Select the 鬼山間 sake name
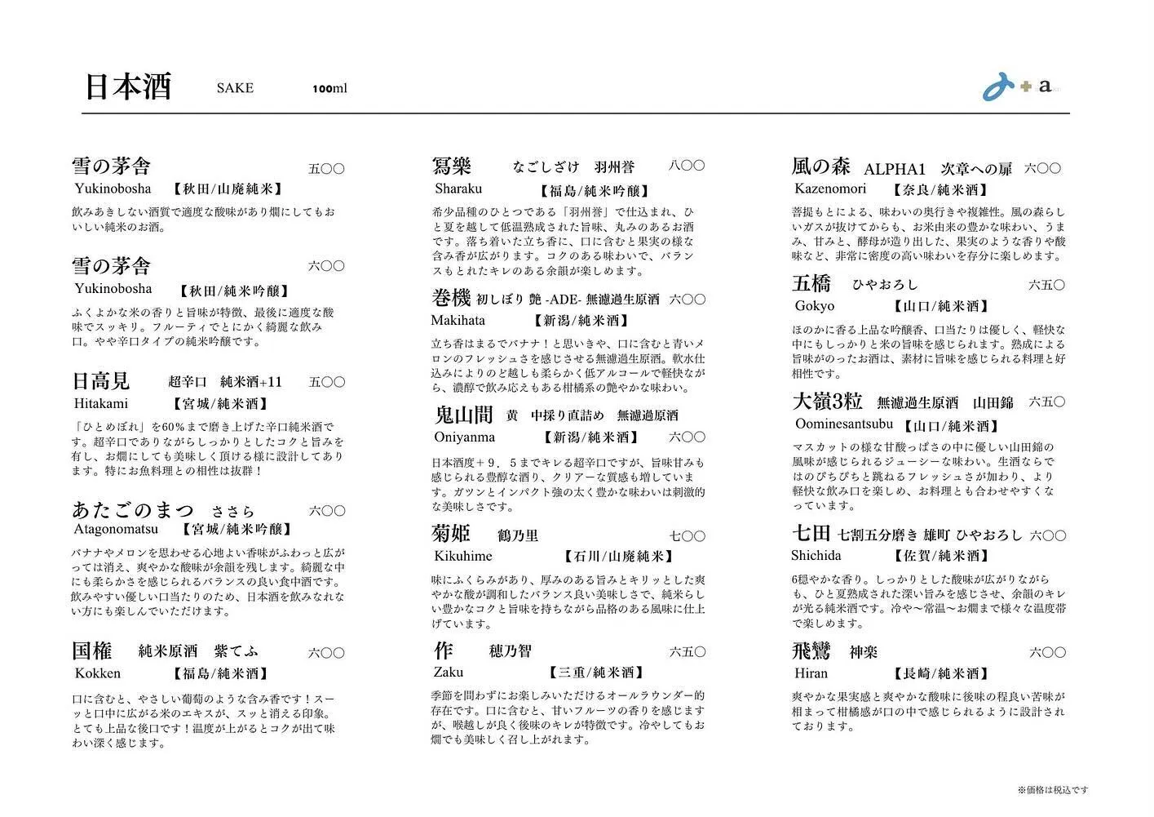 pyautogui.click(x=464, y=415)
